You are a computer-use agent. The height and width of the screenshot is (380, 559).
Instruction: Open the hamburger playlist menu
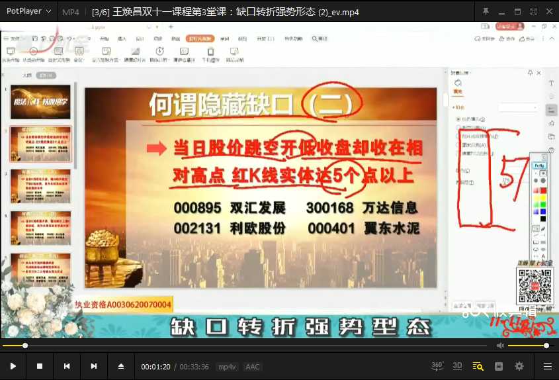point(547,366)
